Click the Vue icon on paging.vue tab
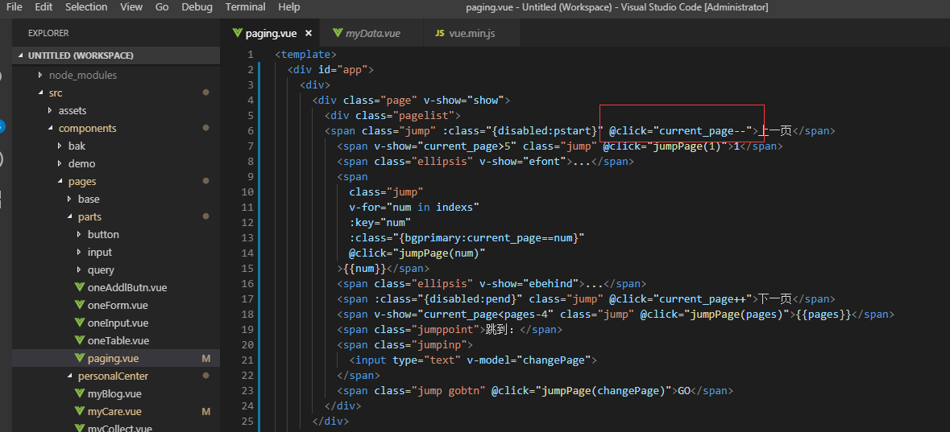The width and height of the screenshot is (950, 432). click(237, 33)
